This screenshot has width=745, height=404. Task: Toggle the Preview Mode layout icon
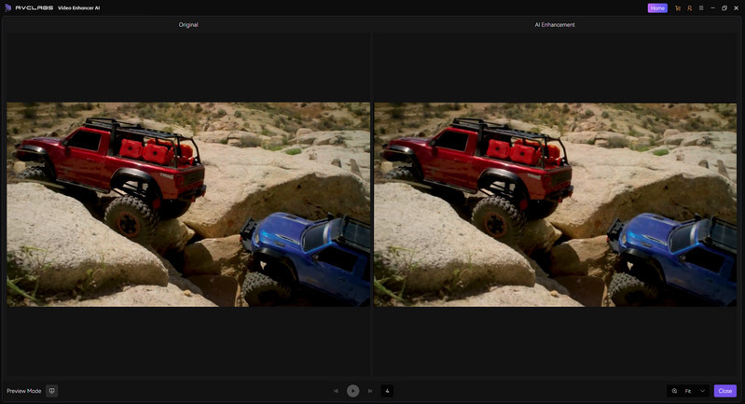coord(52,391)
